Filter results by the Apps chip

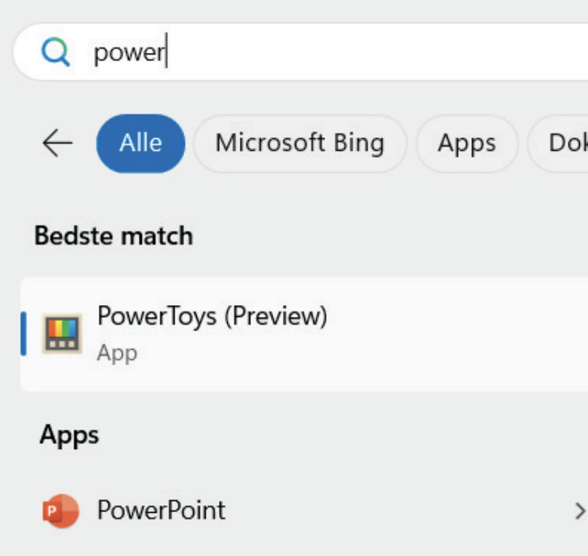point(466,143)
